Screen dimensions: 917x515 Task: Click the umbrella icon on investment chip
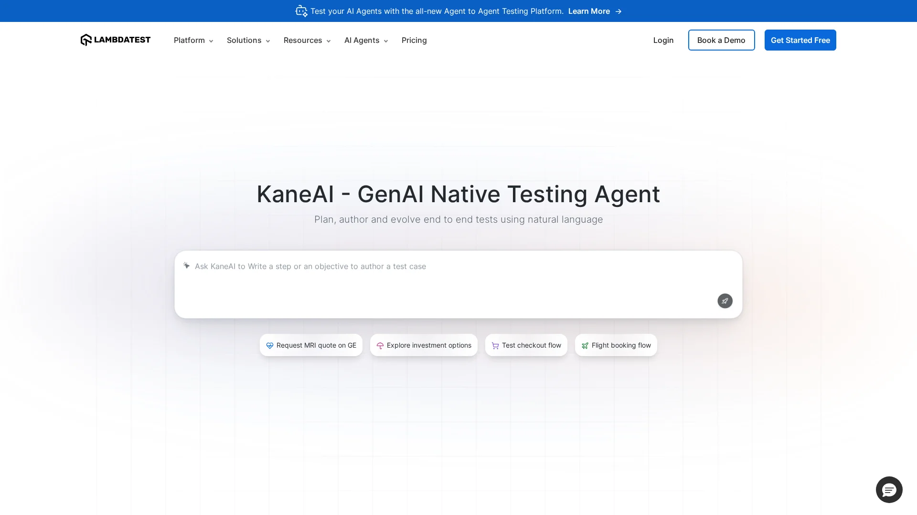(380, 346)
